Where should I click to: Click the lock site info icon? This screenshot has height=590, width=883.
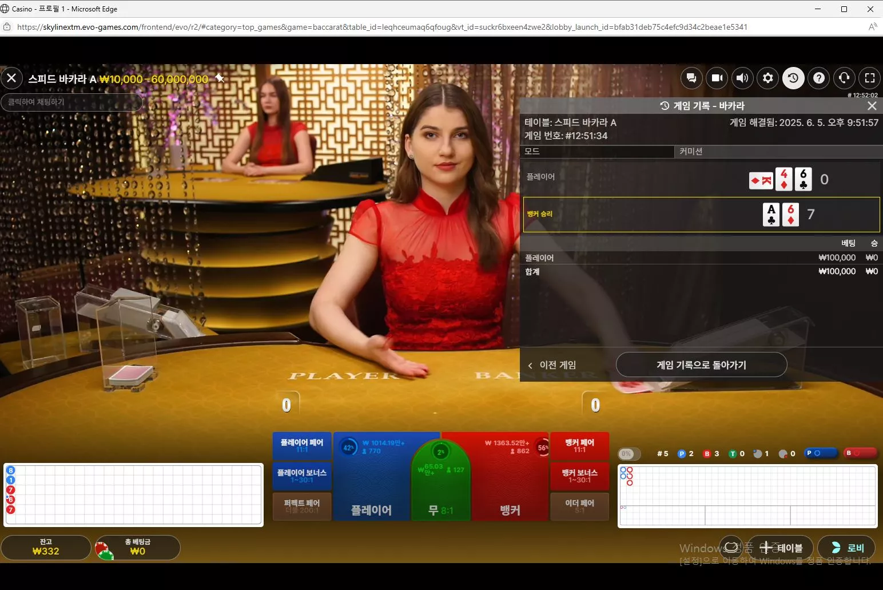point(7,27)
